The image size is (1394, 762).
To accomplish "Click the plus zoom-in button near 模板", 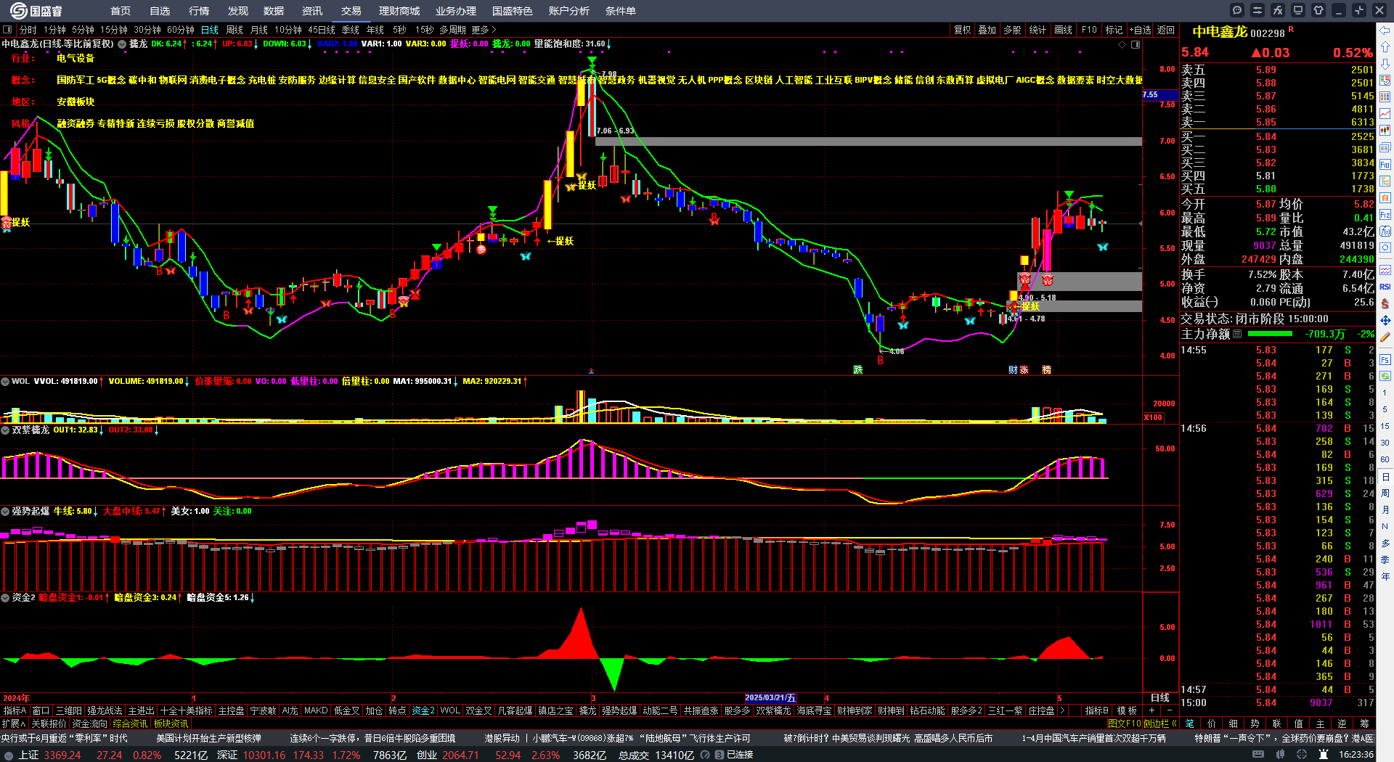I will click(x=1152, y=710).
